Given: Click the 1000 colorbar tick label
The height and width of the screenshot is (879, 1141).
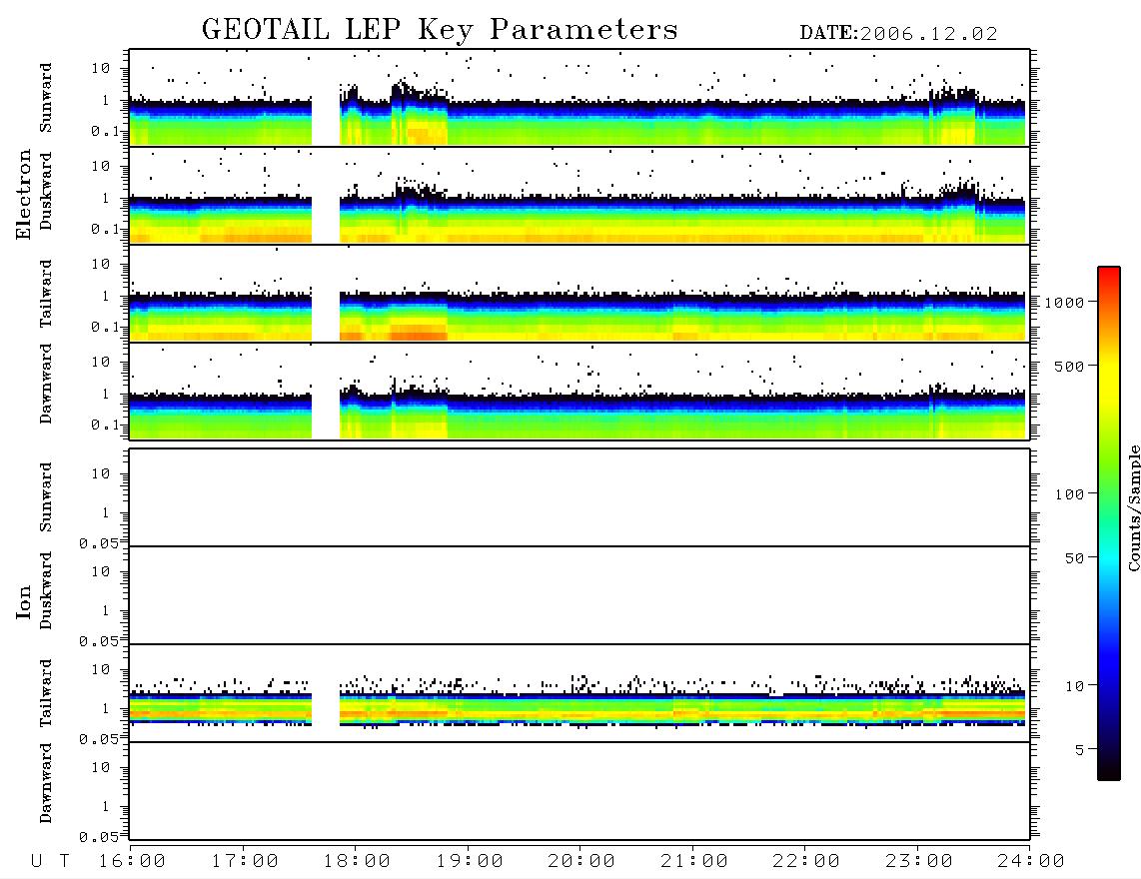Looking at the screenshot, I should pyautogui.click(x=1064, y=303).
